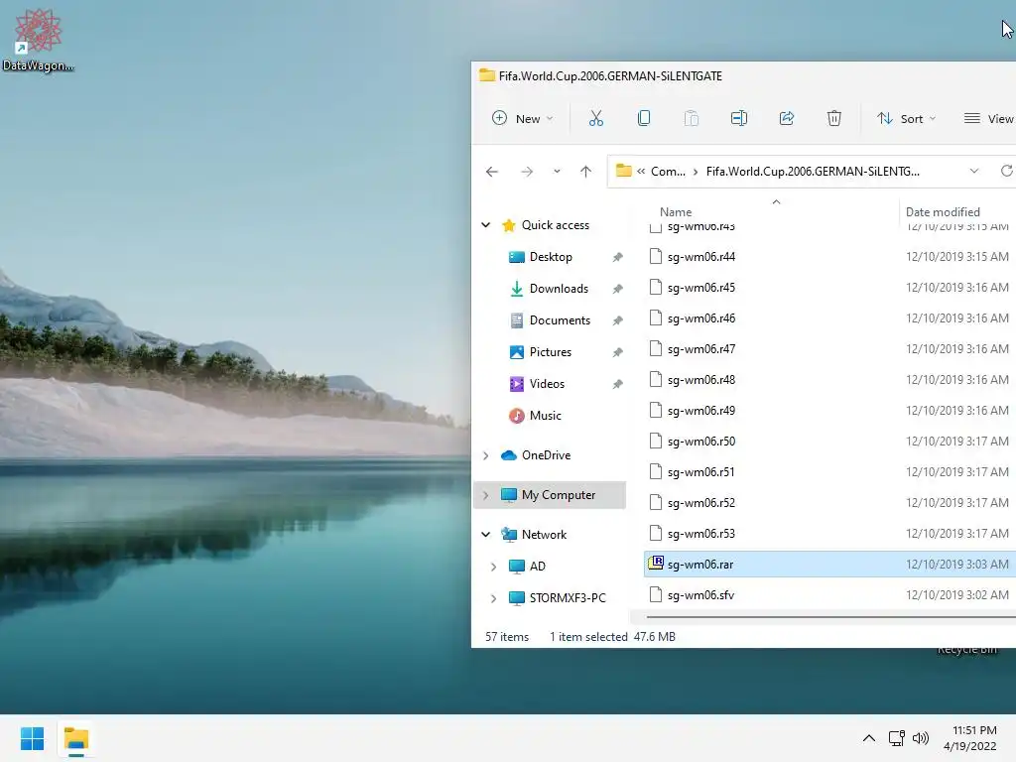Click pin icon next to Desktop
The height and width of the screenshot is (762, 1016).
coord(617,257)
